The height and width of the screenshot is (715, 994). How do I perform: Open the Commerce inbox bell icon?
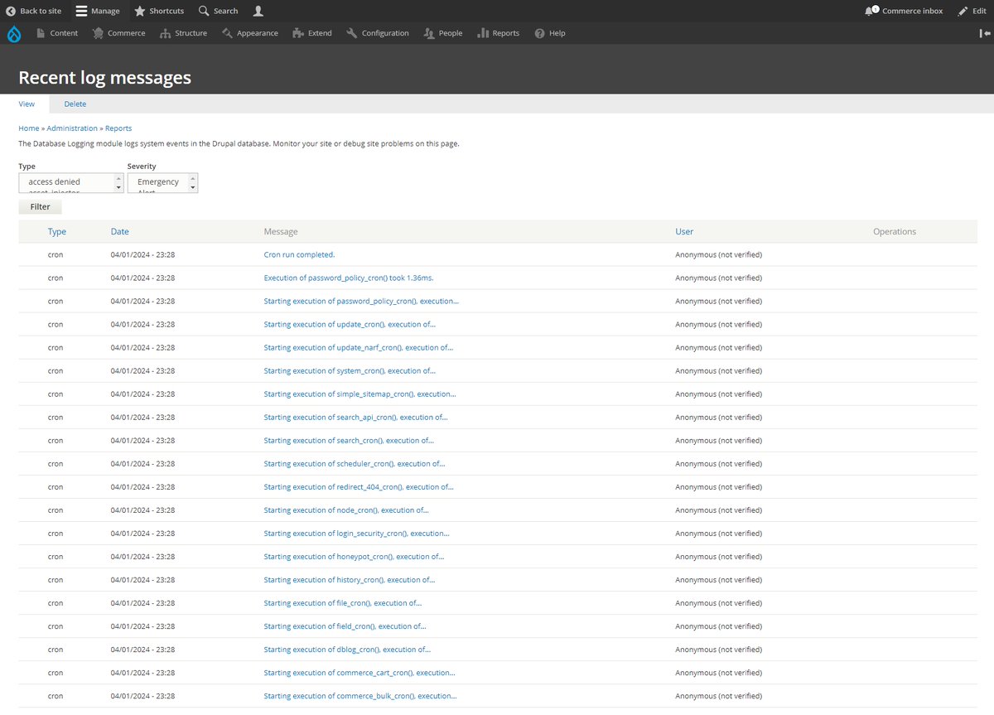click(871, 11)
